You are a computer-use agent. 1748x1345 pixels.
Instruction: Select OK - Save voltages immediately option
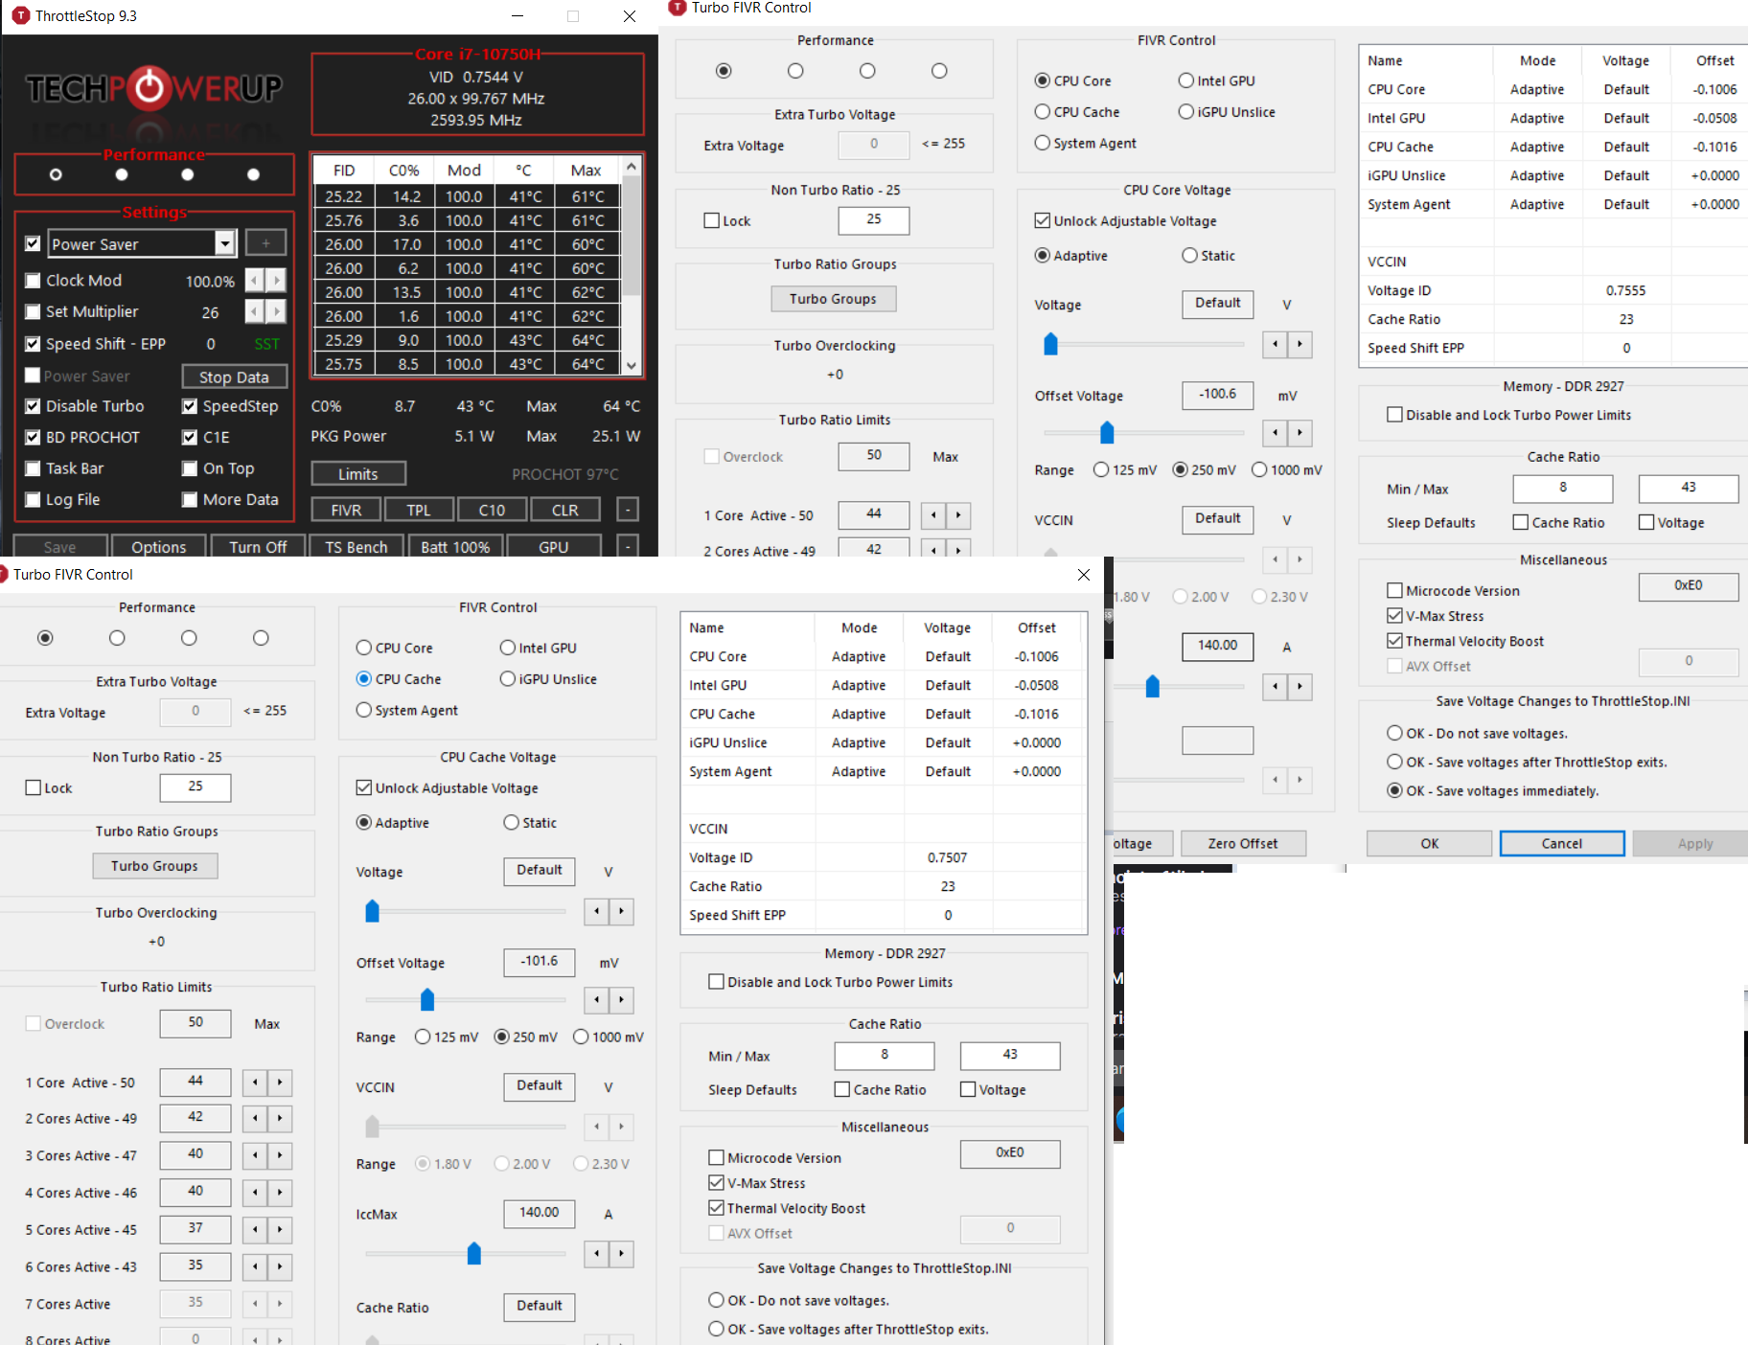1395,791
